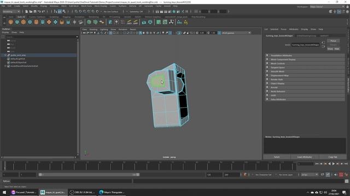
Task: Open the Outliner Display menu
Action: 5,33
